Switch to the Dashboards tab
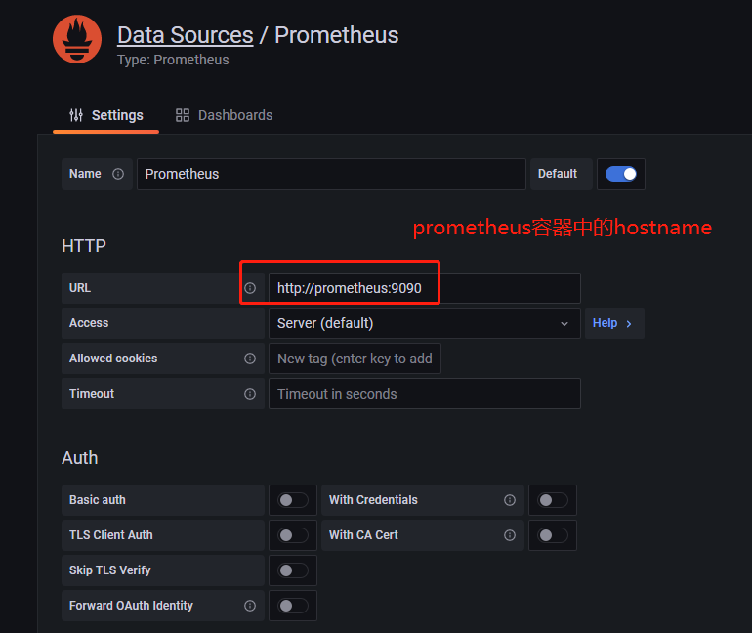This screenshot has height=633, width=752. click(x=224, y=115)
